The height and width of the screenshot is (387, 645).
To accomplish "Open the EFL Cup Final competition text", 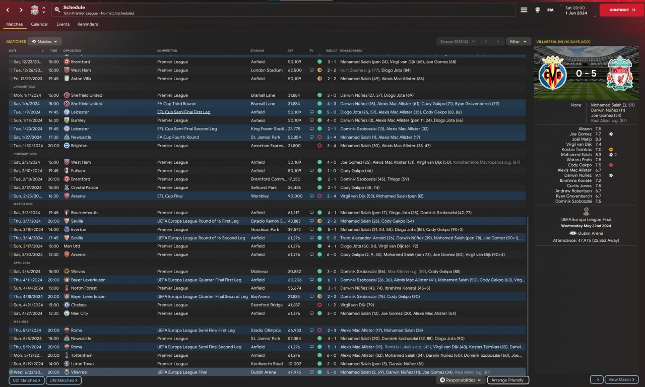I will (x=171, y=196).
